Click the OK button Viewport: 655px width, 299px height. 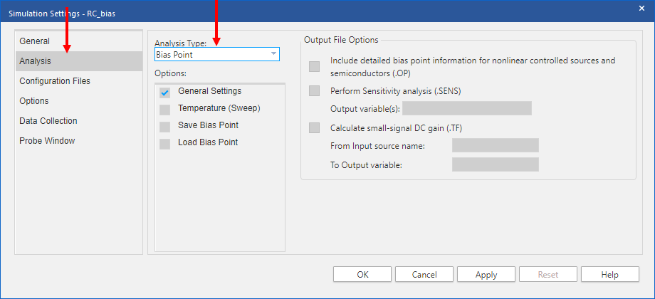(362, 274)
